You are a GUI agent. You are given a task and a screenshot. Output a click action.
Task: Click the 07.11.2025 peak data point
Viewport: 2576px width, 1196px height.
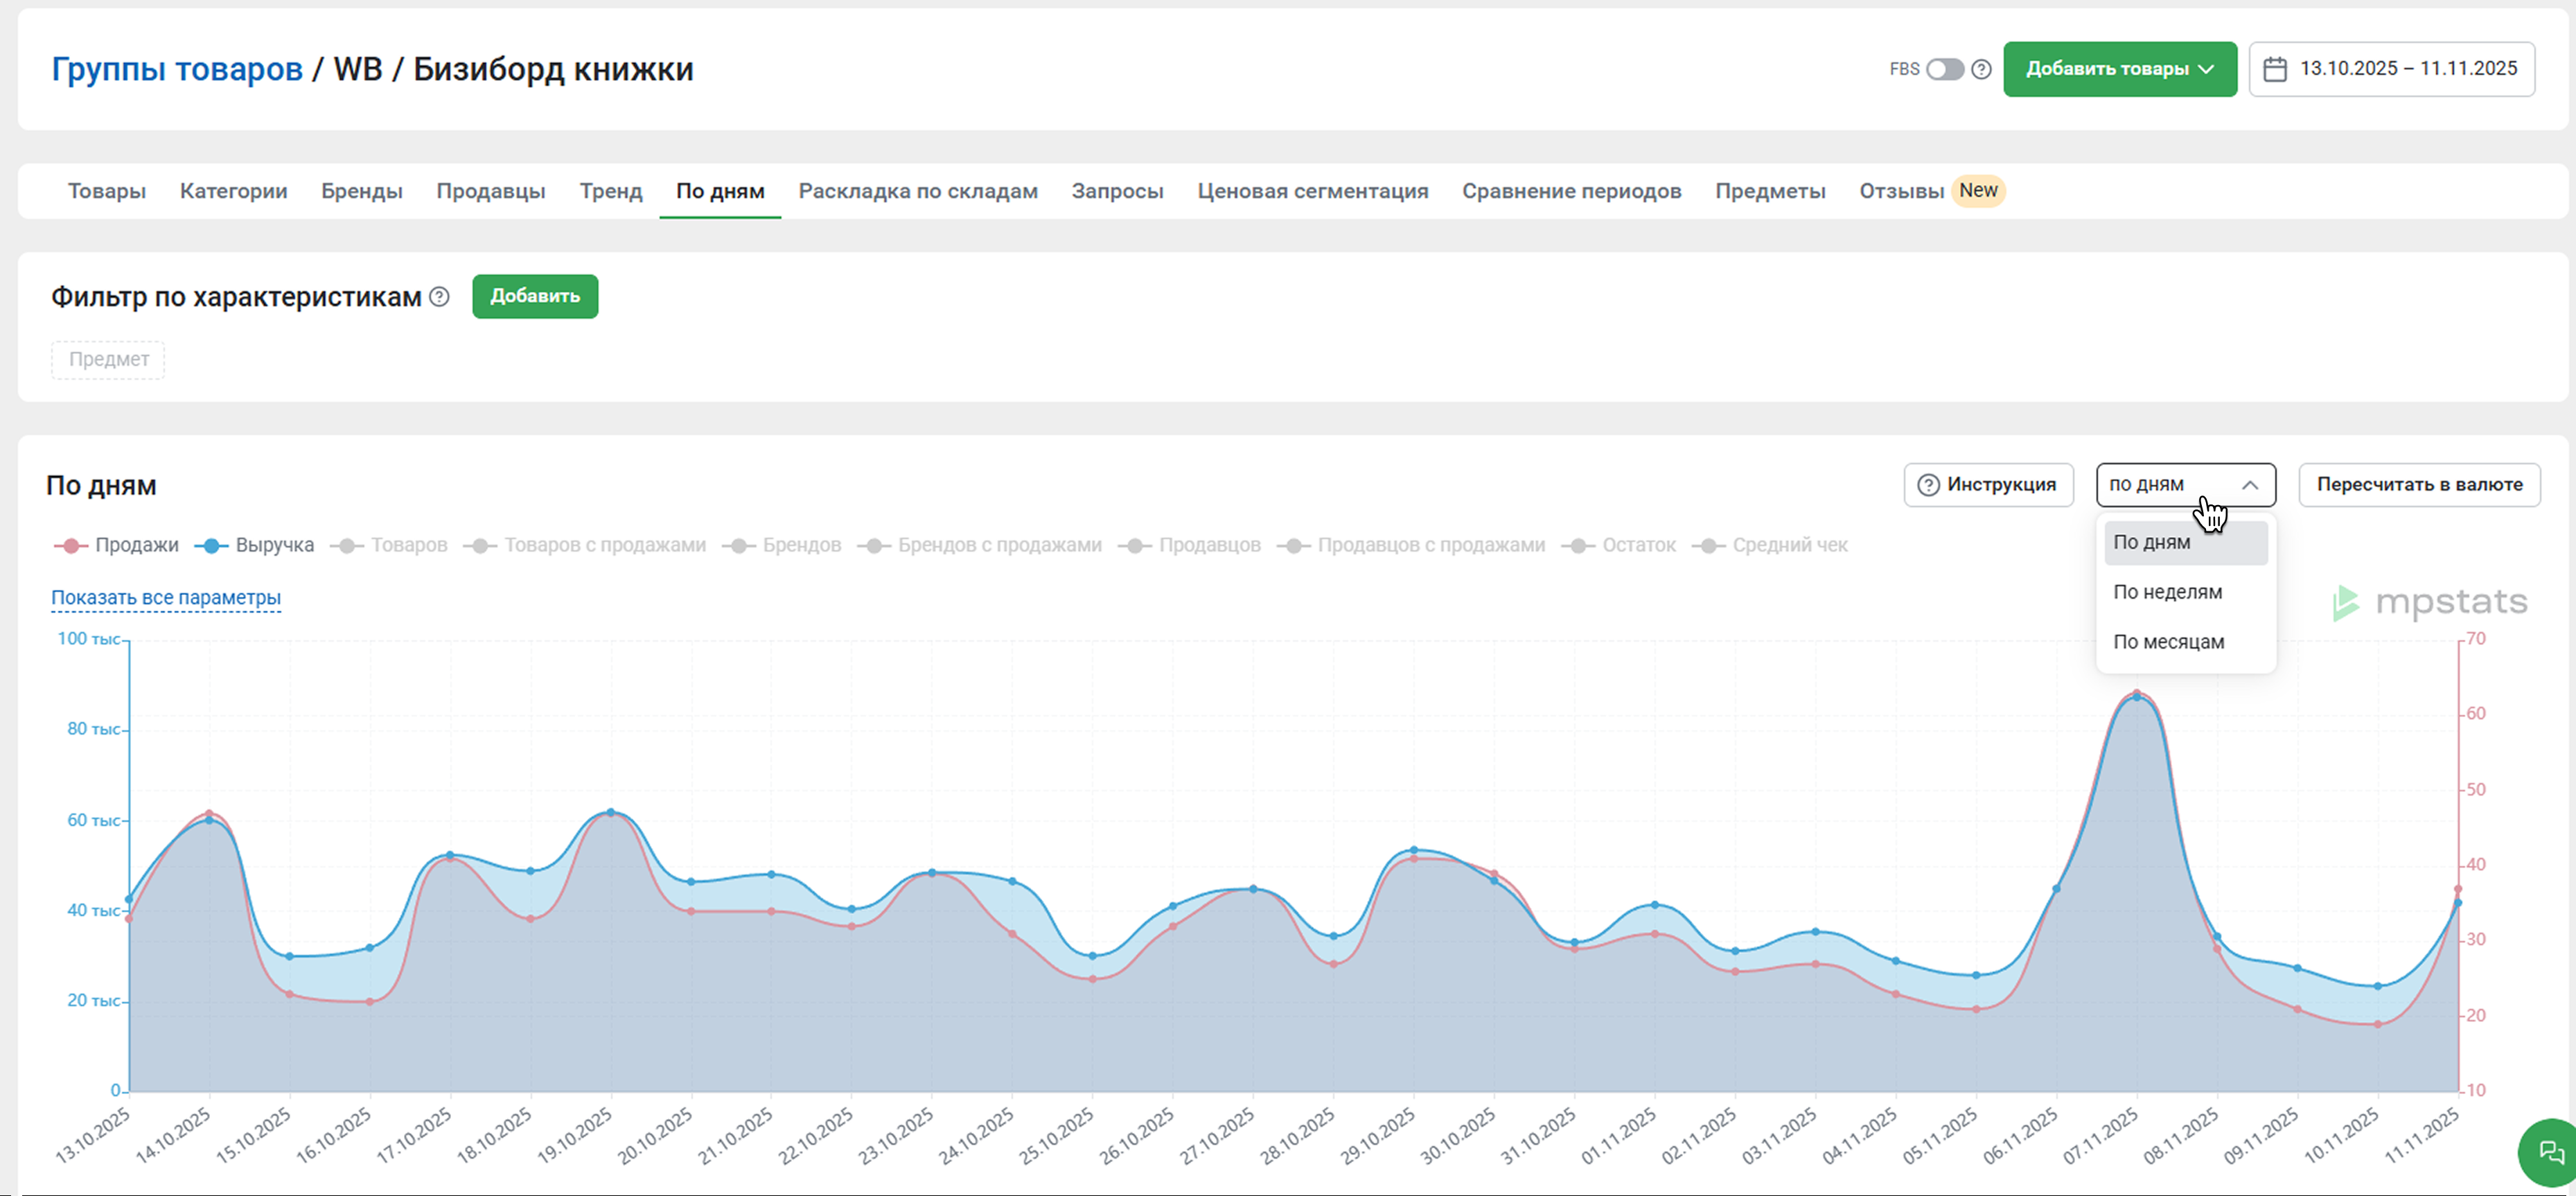2137,696
